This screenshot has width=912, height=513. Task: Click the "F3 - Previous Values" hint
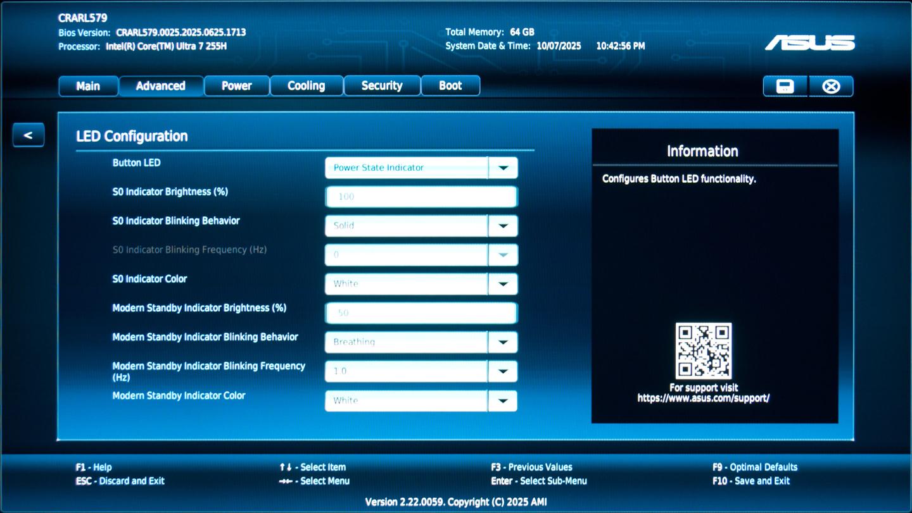tap(531, 467)
